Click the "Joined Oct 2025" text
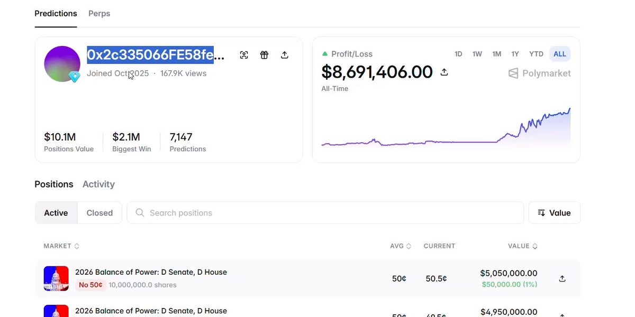 pos(118,73)
